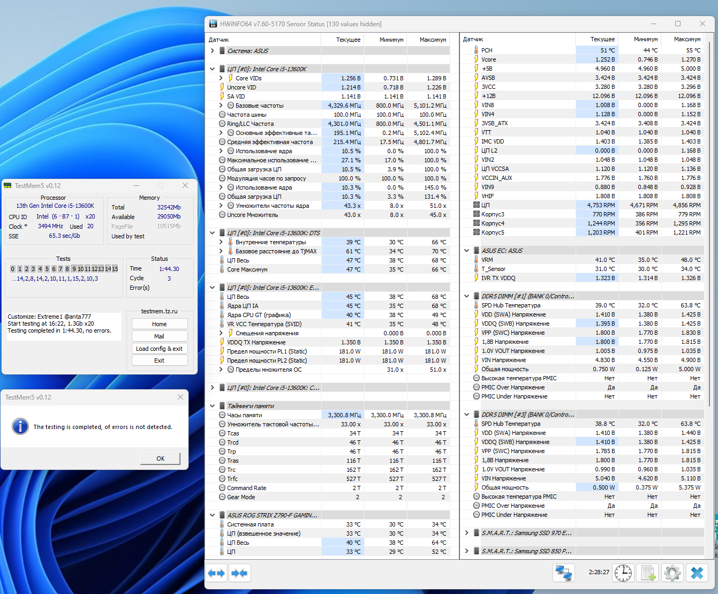Collapse the ЦП [#0]: Intel Core i5-13600K group
Screen dimensions: 718x594
[213, 69]
